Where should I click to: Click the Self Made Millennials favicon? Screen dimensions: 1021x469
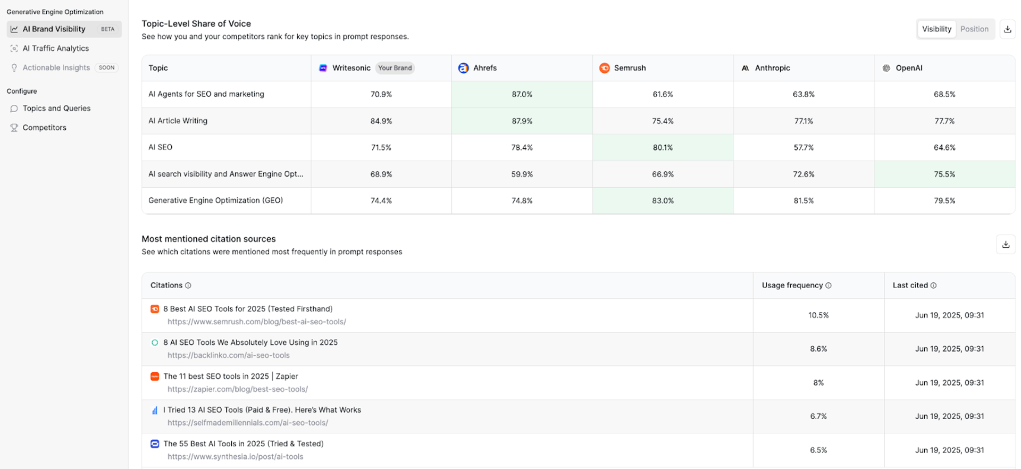coord(155,410)
